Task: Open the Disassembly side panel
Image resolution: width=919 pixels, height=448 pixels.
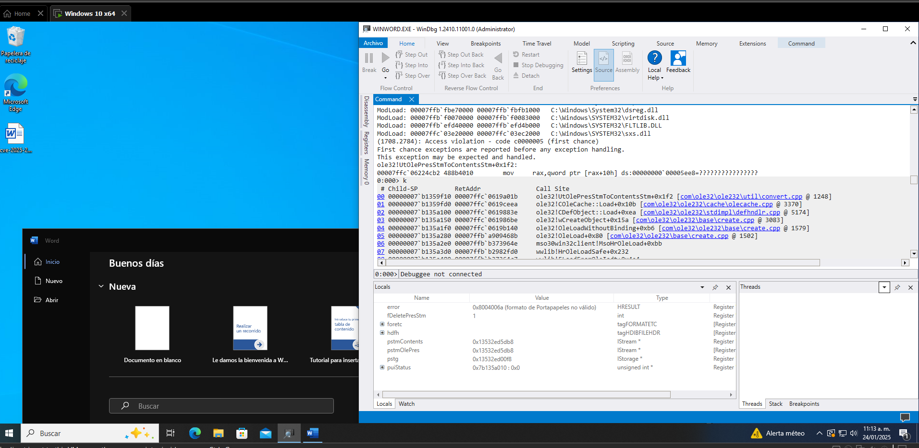Action: coord(366,111)
